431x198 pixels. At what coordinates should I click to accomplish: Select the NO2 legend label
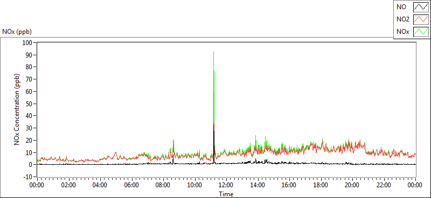403,19
